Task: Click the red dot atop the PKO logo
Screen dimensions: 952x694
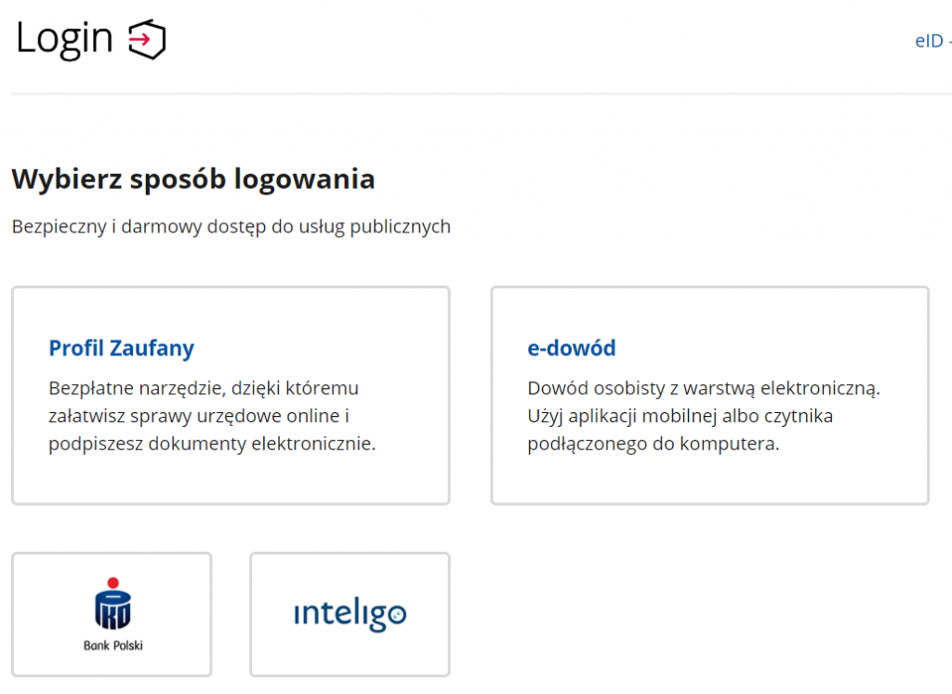Action: (x=112, y=582)
